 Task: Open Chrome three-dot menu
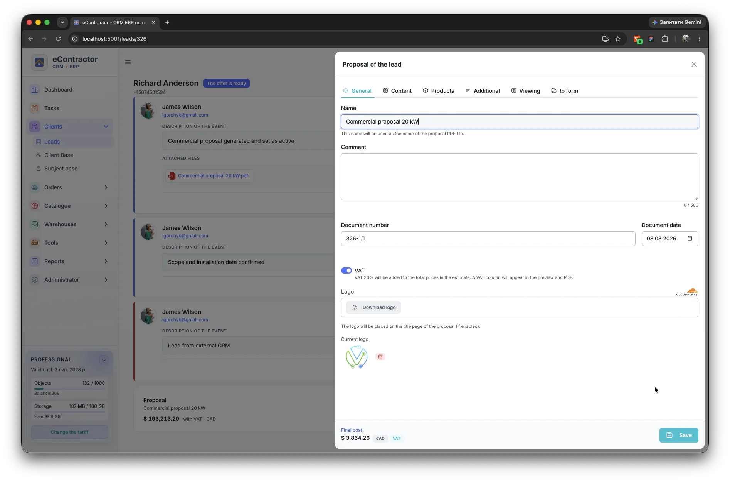[x=700, y=39]
